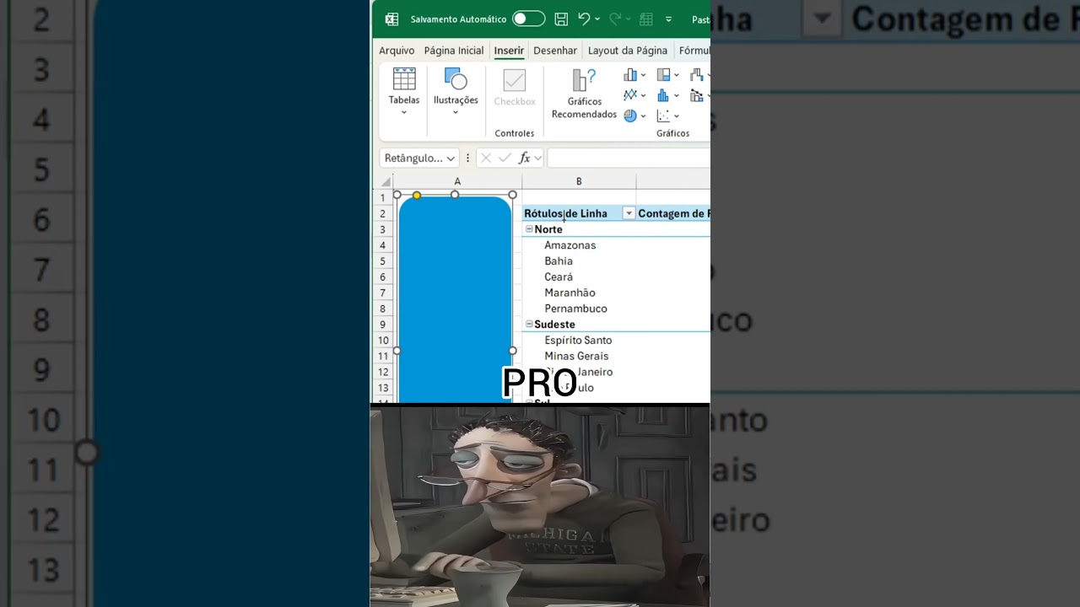Click the Save floppy disk icon

561,19
